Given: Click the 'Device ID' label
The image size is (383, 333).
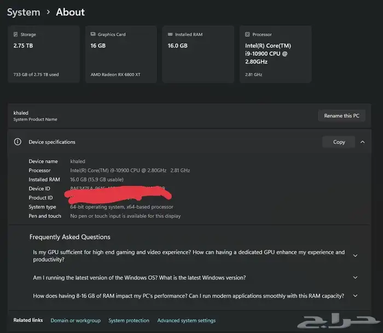Looking at the screenshot, I should pos(39,189).
